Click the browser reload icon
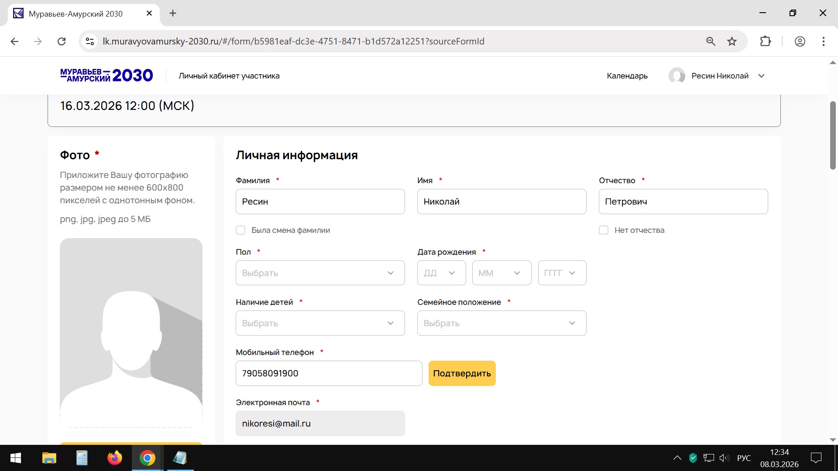This screenshot has height=471, width=838. [62, 41]
